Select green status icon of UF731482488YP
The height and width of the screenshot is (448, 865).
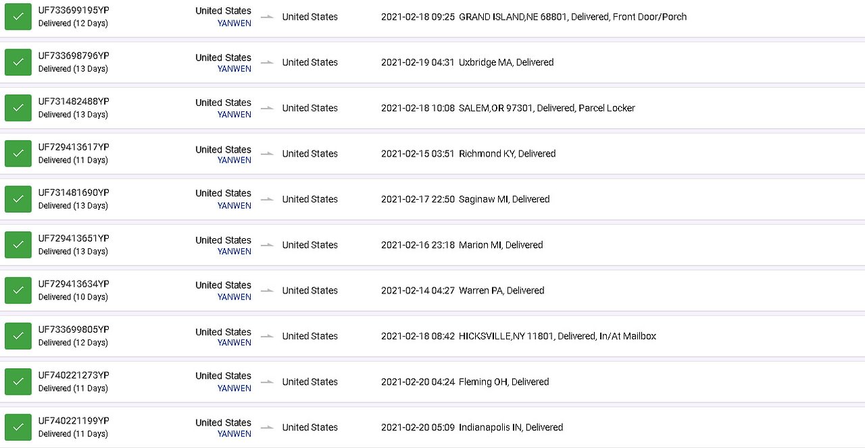pyautogui.click(x=18, y=108)
